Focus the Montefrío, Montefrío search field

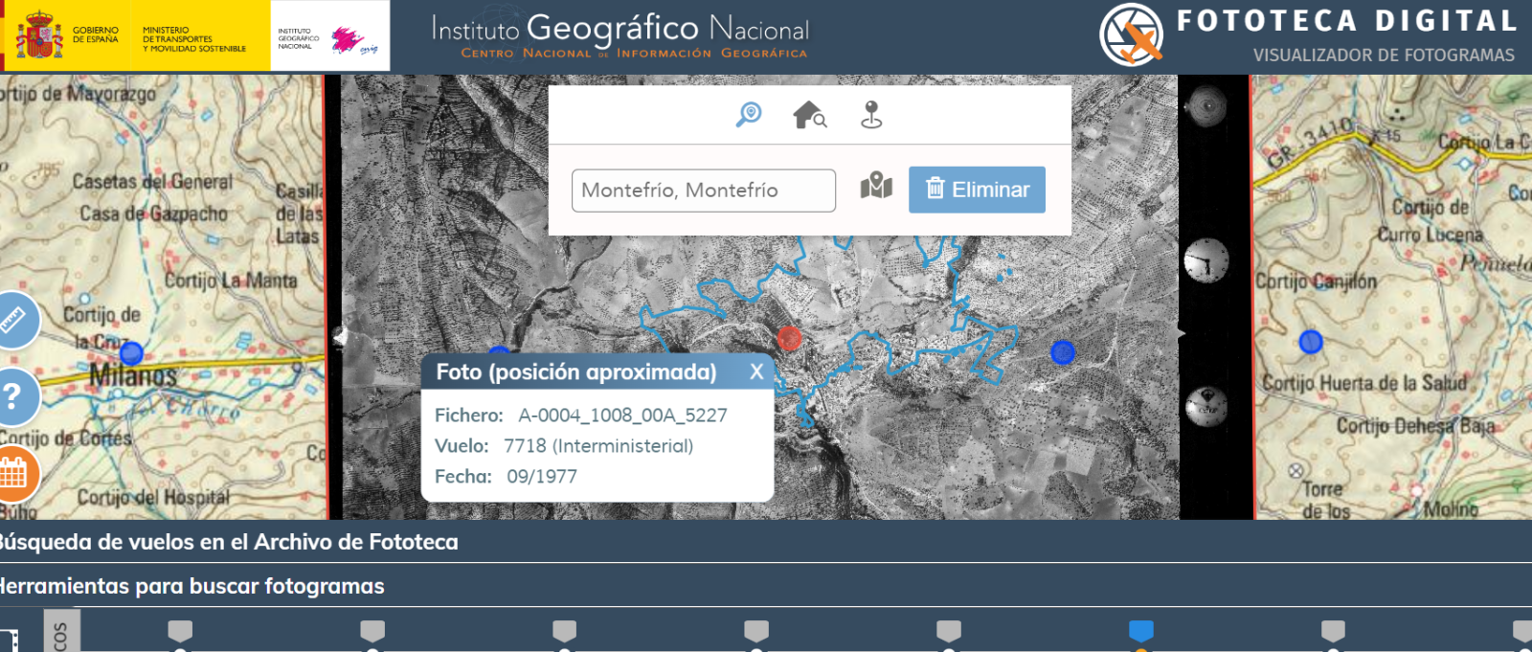pos(704,191)
